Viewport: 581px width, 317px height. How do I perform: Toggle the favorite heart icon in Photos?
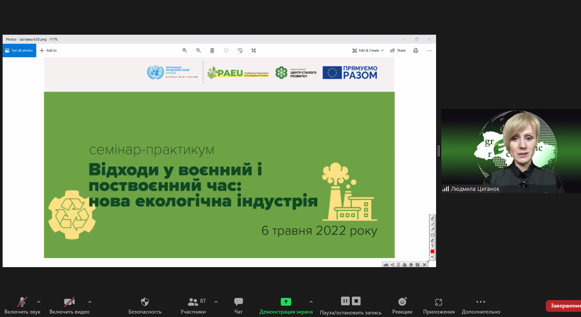click(226, 50)
